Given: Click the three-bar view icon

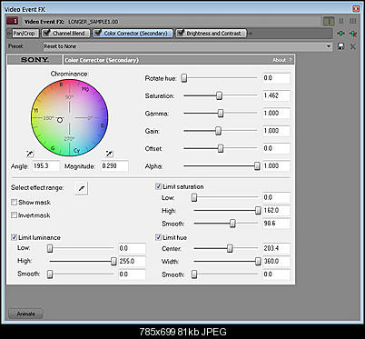Looking at the screenshot, I should pos(352,21).
